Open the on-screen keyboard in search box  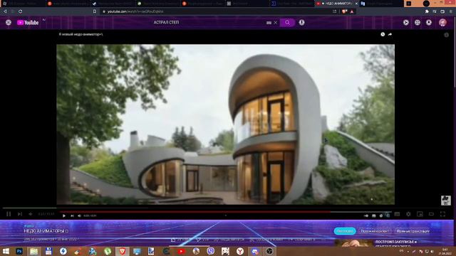[x=269, y=23]
